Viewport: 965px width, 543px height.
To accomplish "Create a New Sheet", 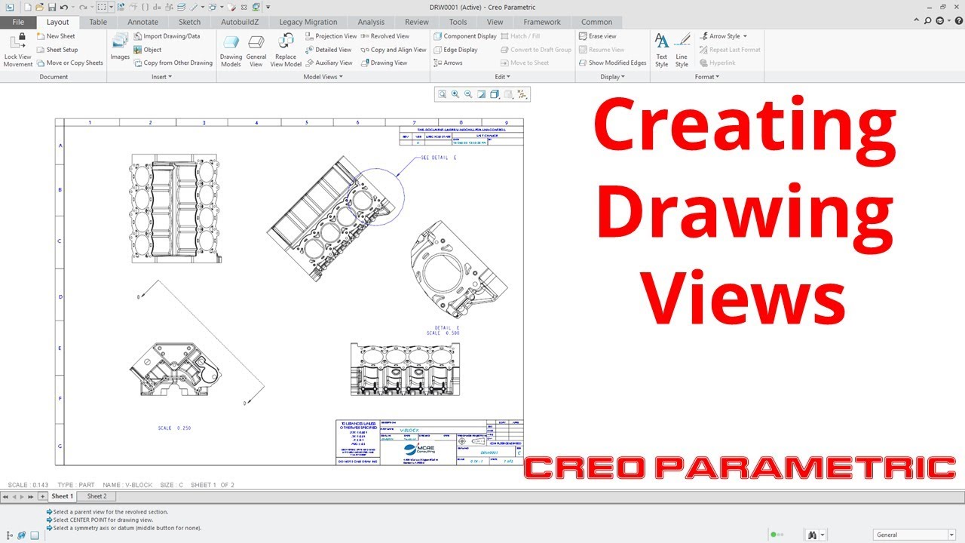I will pos(56,36).
